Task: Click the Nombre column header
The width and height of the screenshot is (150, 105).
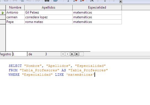Action: (15, 7)
